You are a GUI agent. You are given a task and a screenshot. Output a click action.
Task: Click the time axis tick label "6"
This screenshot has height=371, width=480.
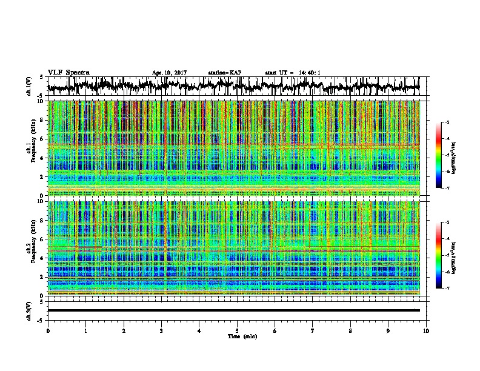point(275,331)
